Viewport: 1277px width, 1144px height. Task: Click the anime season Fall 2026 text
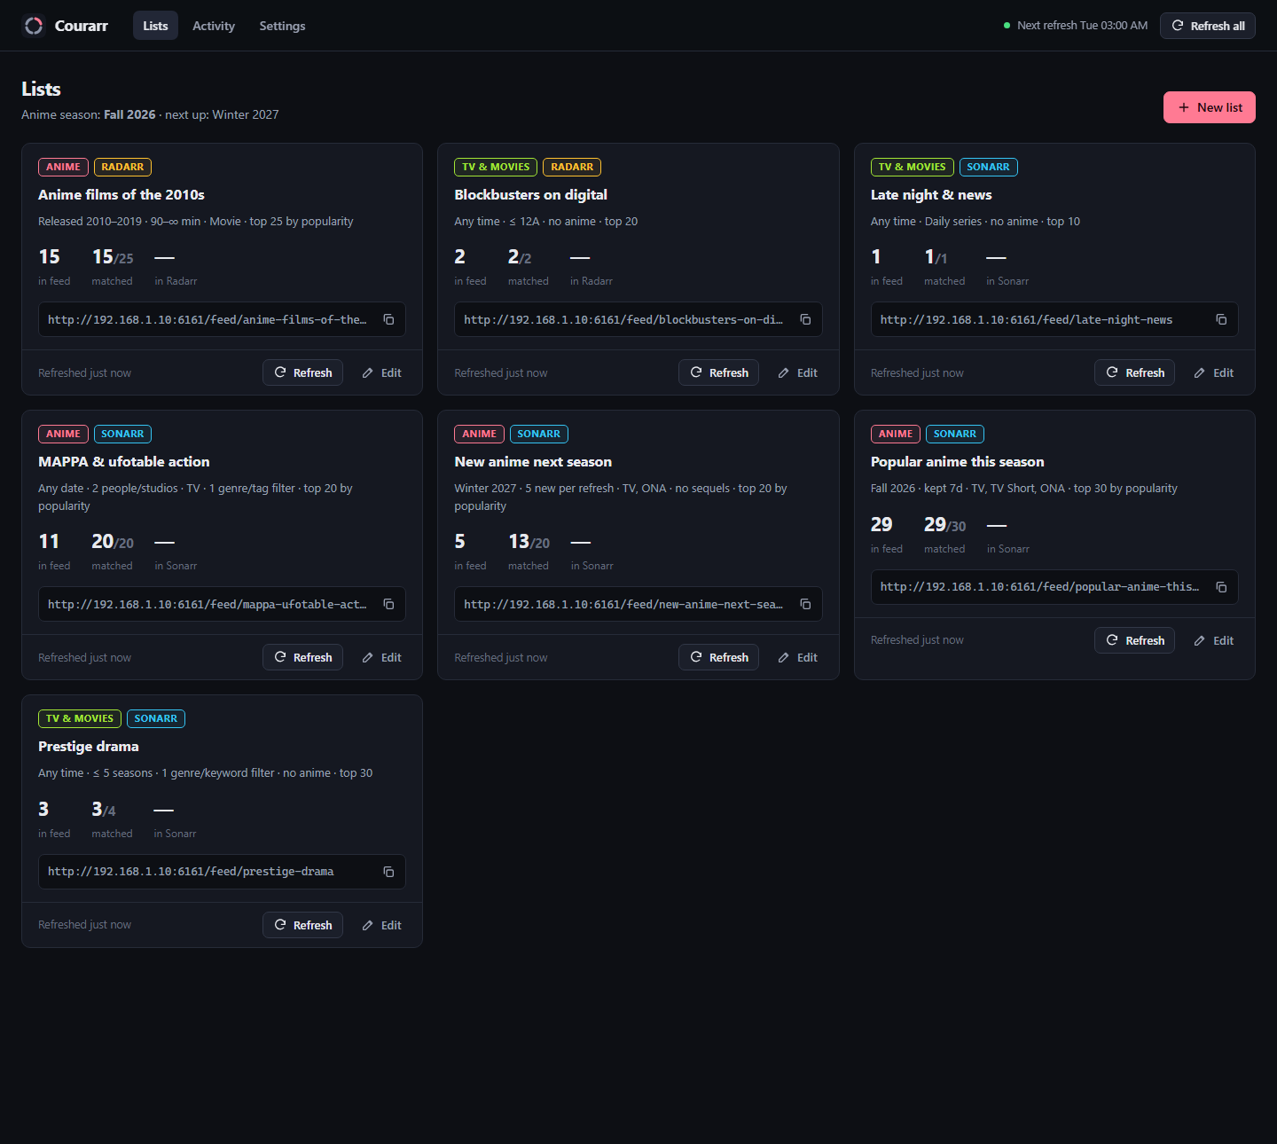tap(129, 114)
